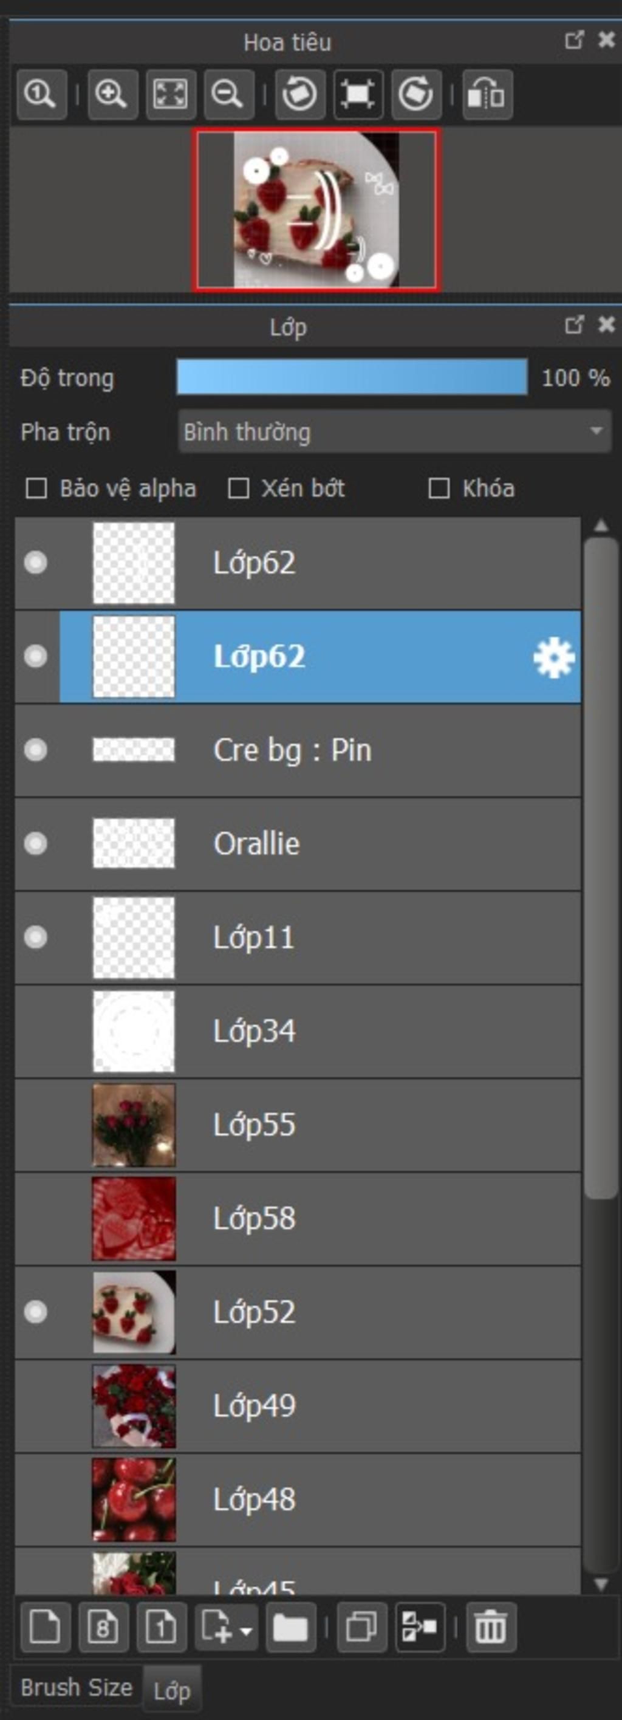Flip the canvas view horizontally
622x1720 pixels.
point(487,94)
